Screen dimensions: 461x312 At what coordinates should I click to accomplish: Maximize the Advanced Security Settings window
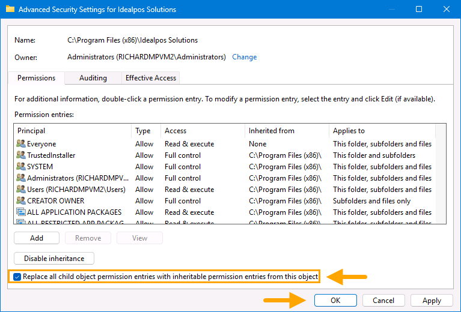[419, 9]
